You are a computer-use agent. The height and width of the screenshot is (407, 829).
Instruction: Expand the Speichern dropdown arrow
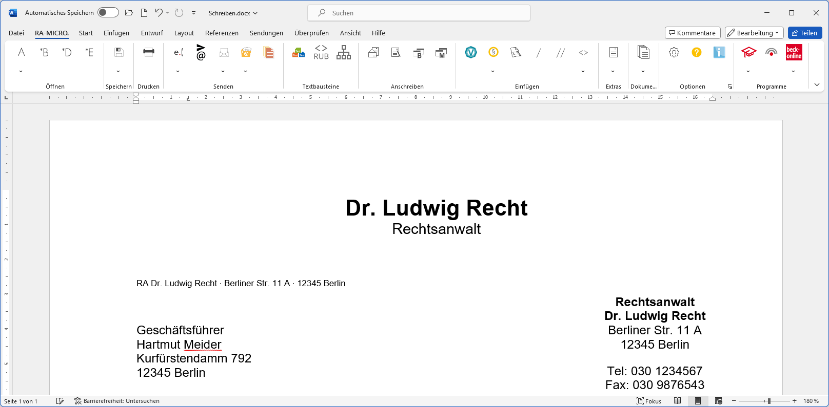[x=119, y=71]
